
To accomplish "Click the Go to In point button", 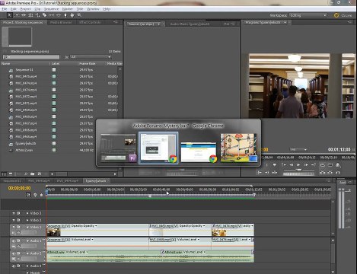I will coord(260,173).
